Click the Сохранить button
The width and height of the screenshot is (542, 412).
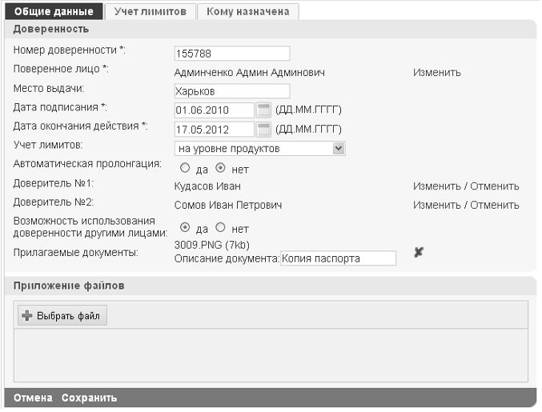click(x=89, y=398)
